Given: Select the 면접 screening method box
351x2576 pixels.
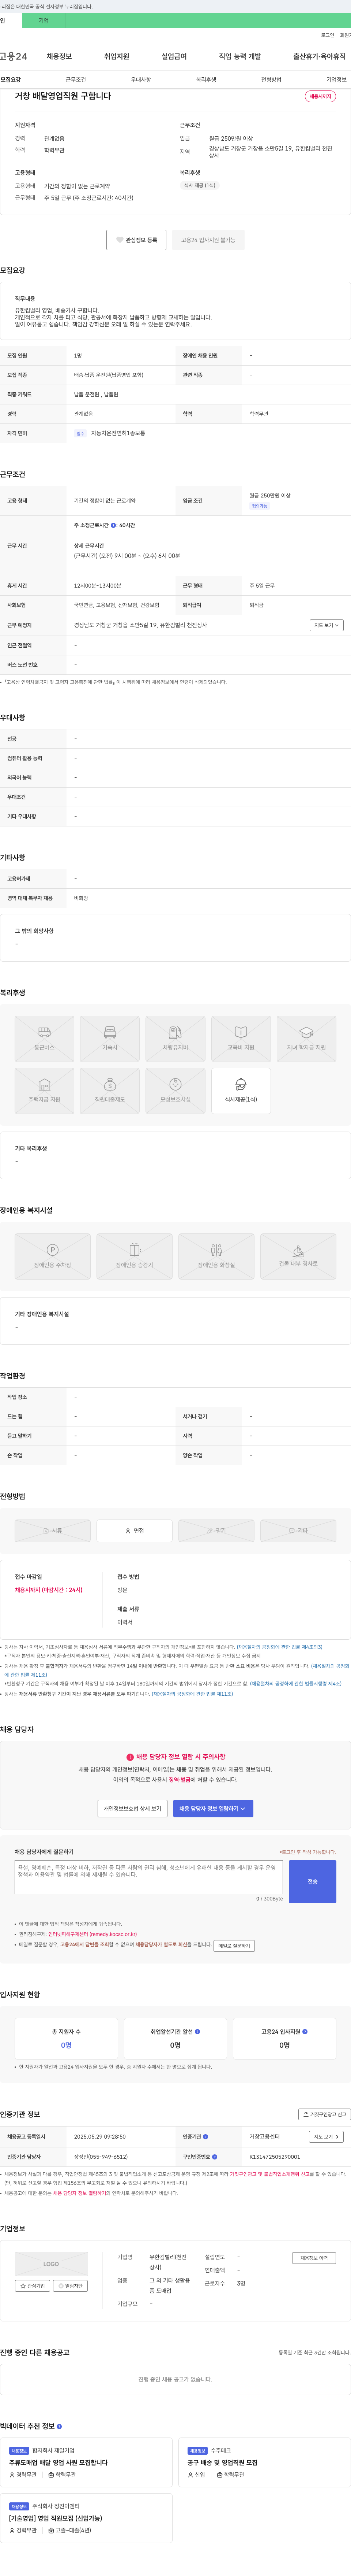Looking at the screenshot, I should (x=135, y=1531).
